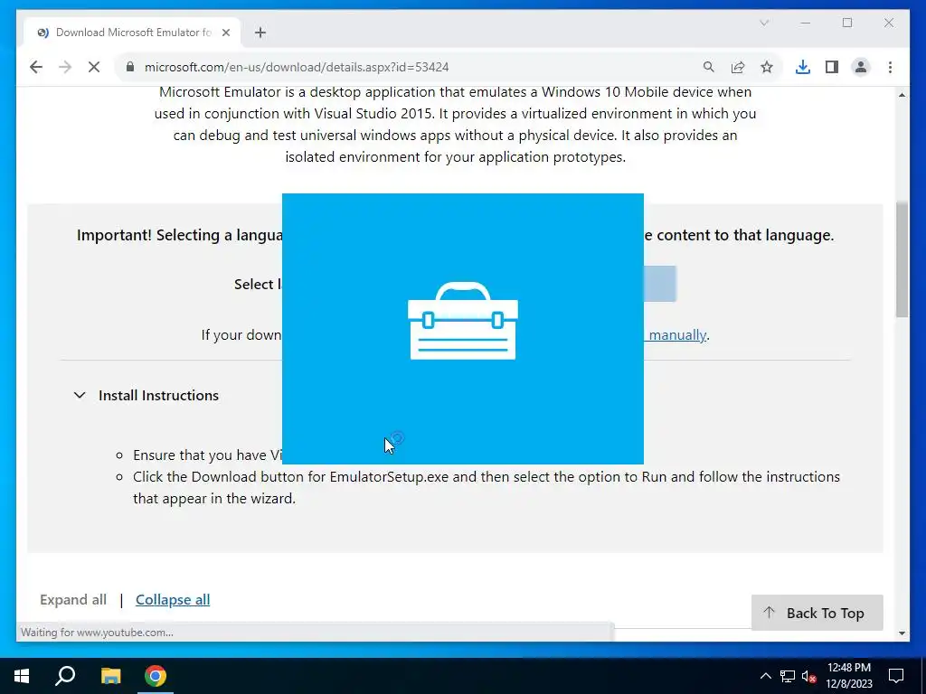Open the tab search chevron in the title bar
This screenshot has height=694, width=926.
(x=764, y=23)
